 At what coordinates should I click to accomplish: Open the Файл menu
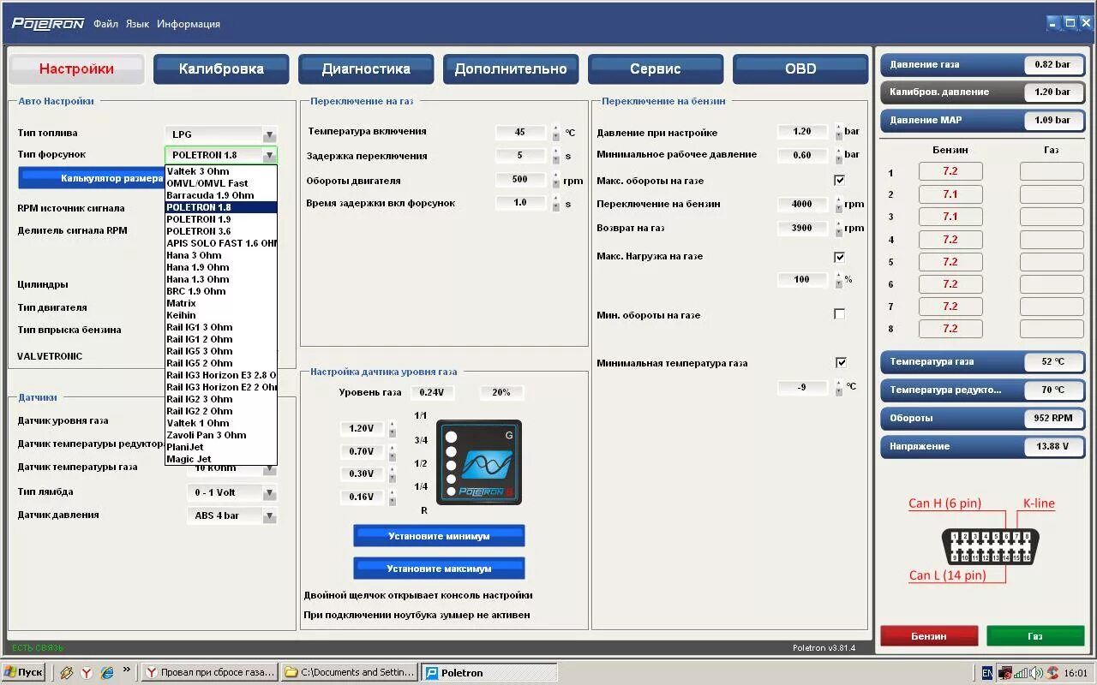(x=105, y=24)
